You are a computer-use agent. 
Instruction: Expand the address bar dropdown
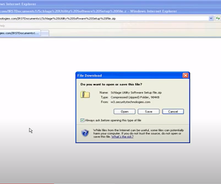pos(211,18)
